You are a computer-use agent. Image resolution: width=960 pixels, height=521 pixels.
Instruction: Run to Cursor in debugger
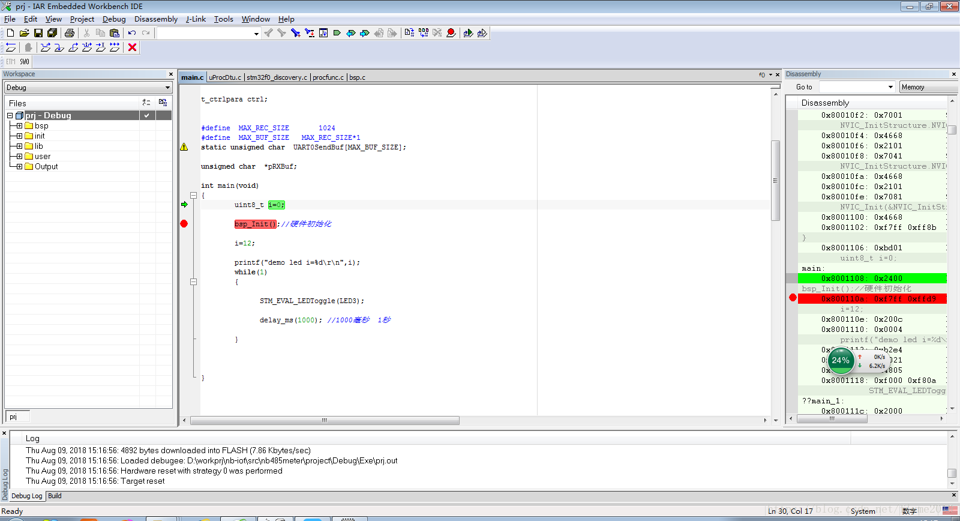101,47
